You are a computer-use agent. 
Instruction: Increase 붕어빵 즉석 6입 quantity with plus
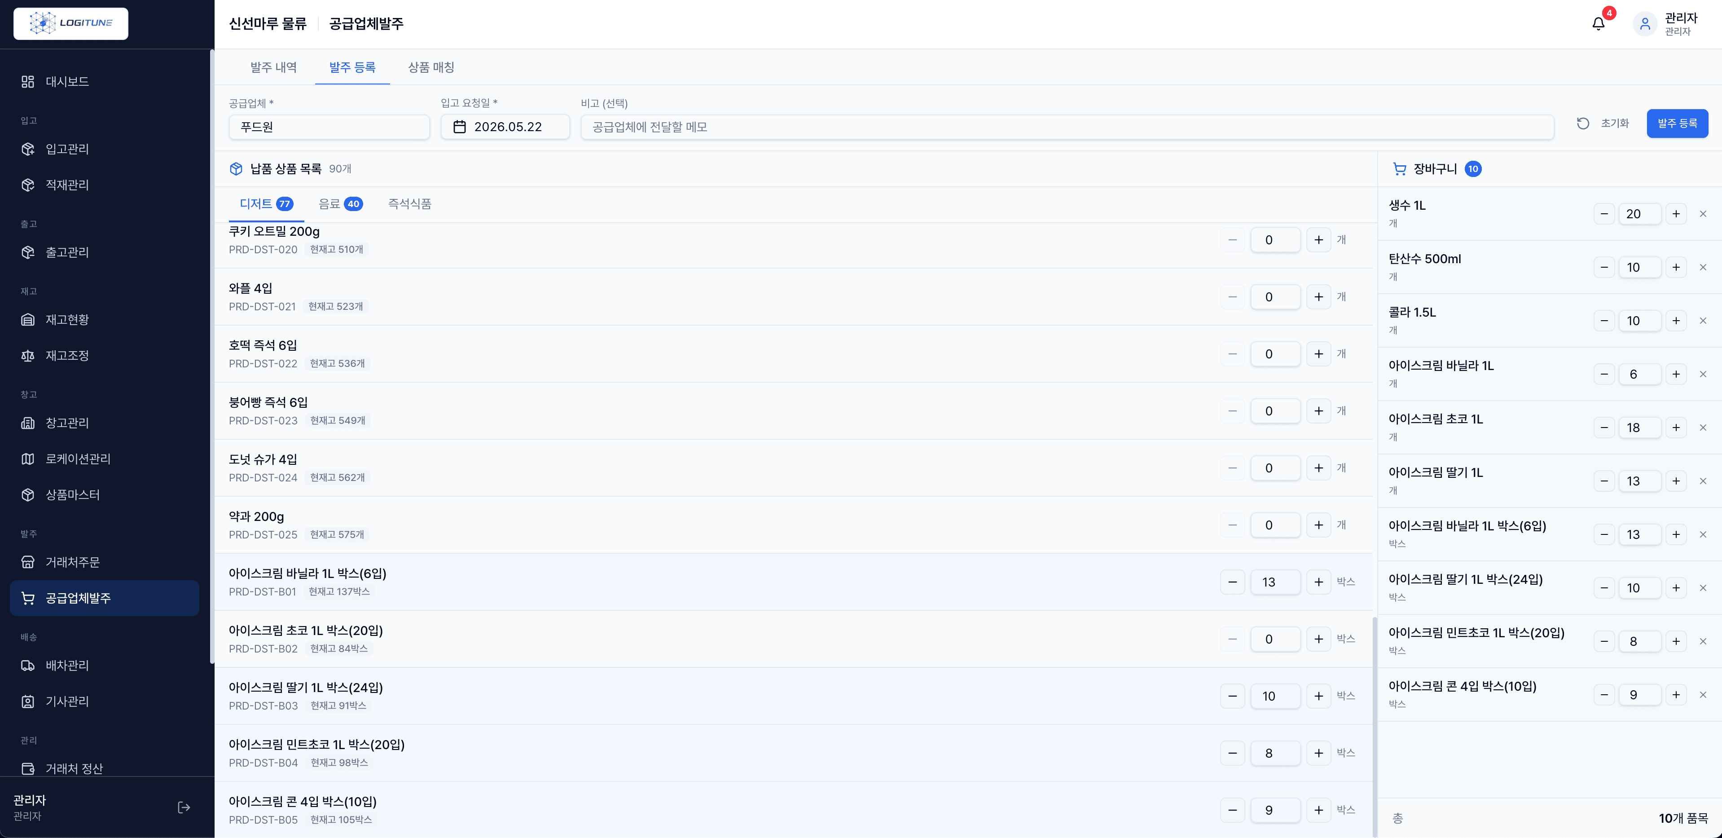[1318, 411]
